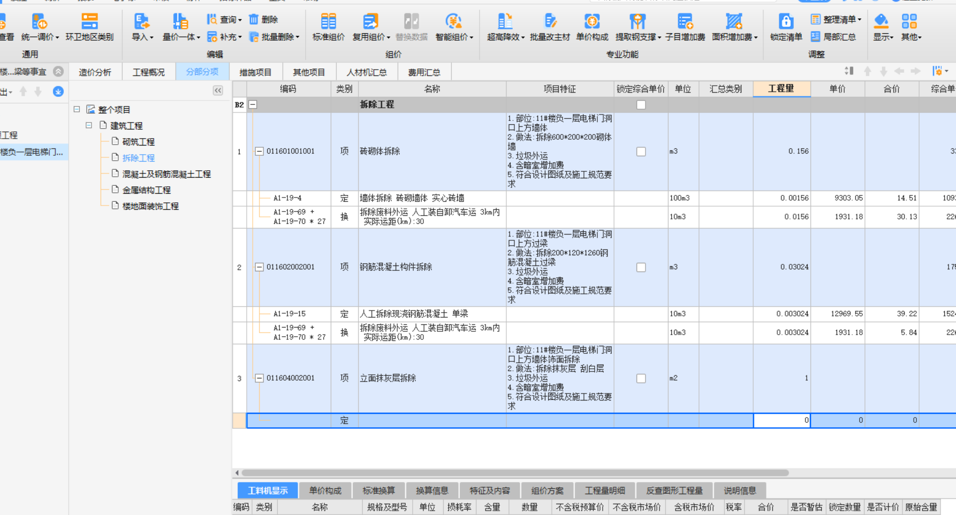Viewport: 956px width, 515px height.
Task: Check lock price box for 钢筋混凝土构件拆除
Action: point(641,267)
